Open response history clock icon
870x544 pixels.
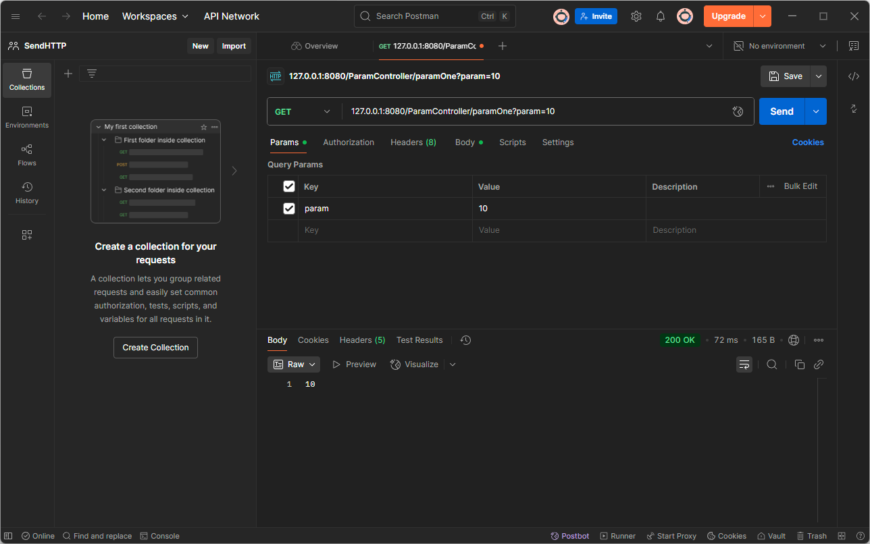click(465, 340)
